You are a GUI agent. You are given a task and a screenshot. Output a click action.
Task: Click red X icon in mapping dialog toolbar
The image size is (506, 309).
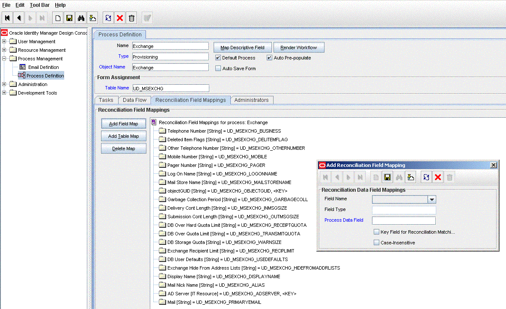click(x=438, y=177)
